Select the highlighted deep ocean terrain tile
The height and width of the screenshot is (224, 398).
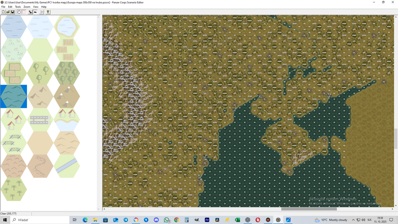[13, 96]
